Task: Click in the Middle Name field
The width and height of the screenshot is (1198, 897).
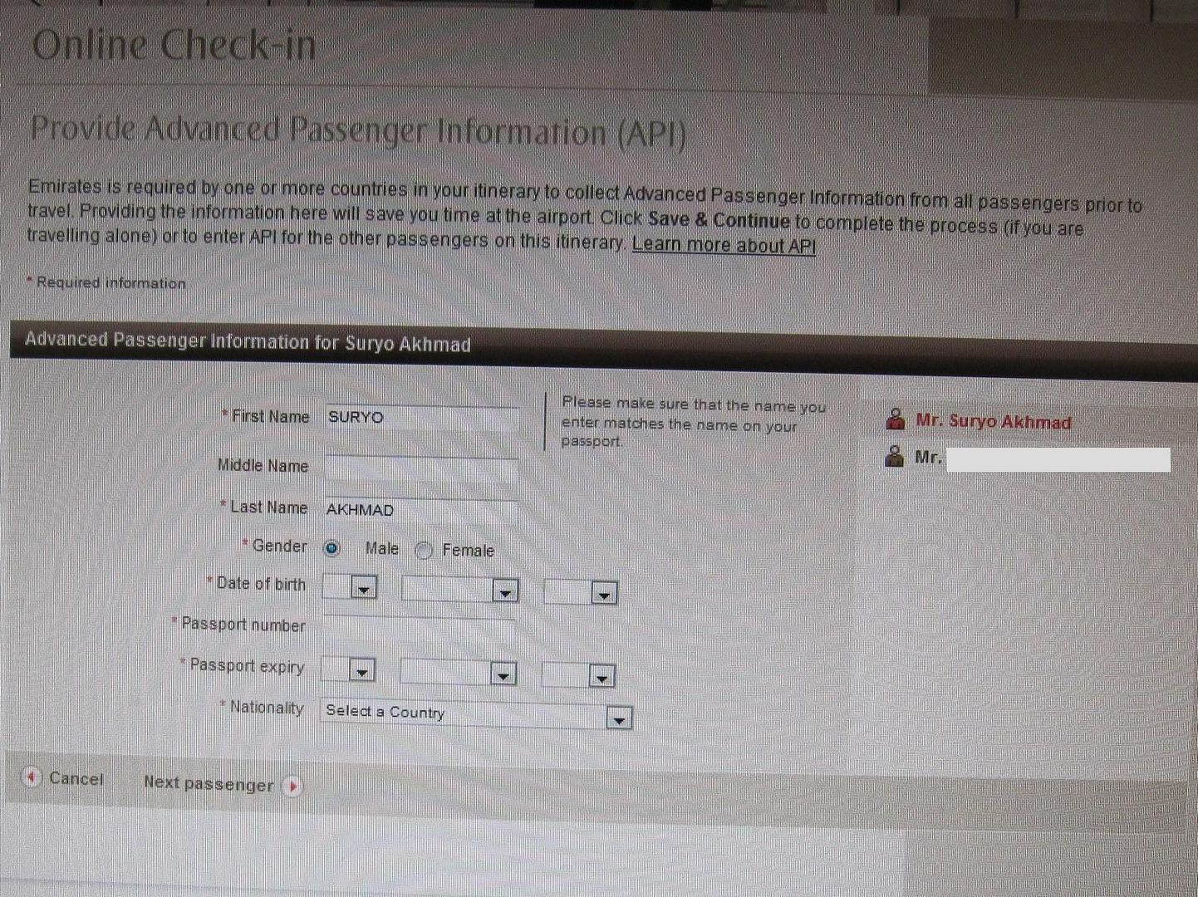Action: point(421,468)
